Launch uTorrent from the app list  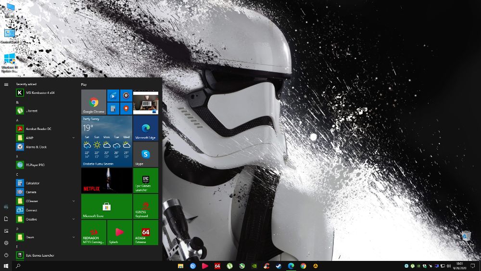pyautogui.click(x=32, y=111)
